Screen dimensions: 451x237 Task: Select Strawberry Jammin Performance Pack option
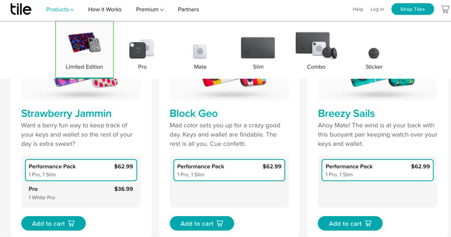point(81,170)
